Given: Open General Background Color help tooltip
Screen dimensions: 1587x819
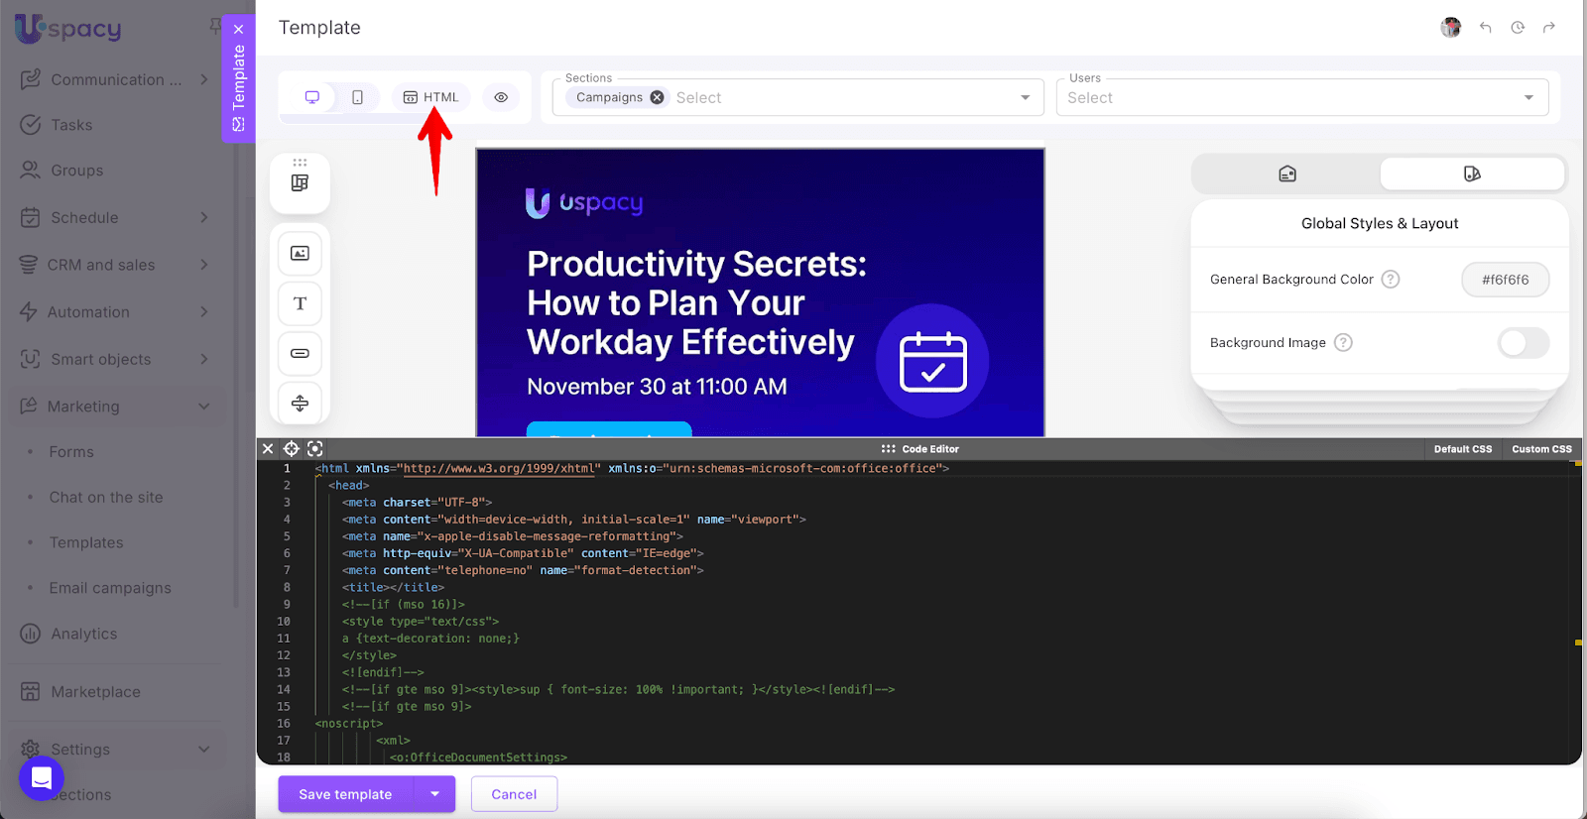Looking at the screenshot, I should pyautogui.click(x=1391, y=280).
